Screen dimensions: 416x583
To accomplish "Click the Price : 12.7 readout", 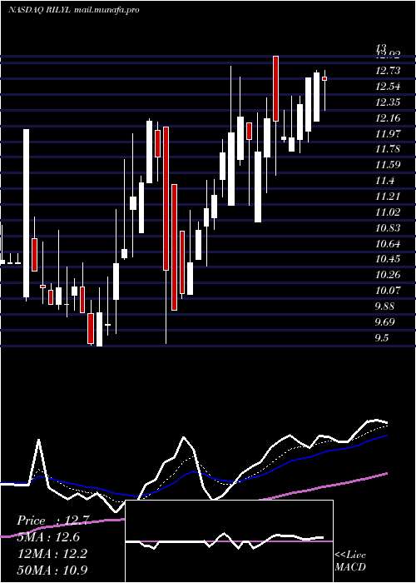I will pyautogui.click(x=52, y=521).
